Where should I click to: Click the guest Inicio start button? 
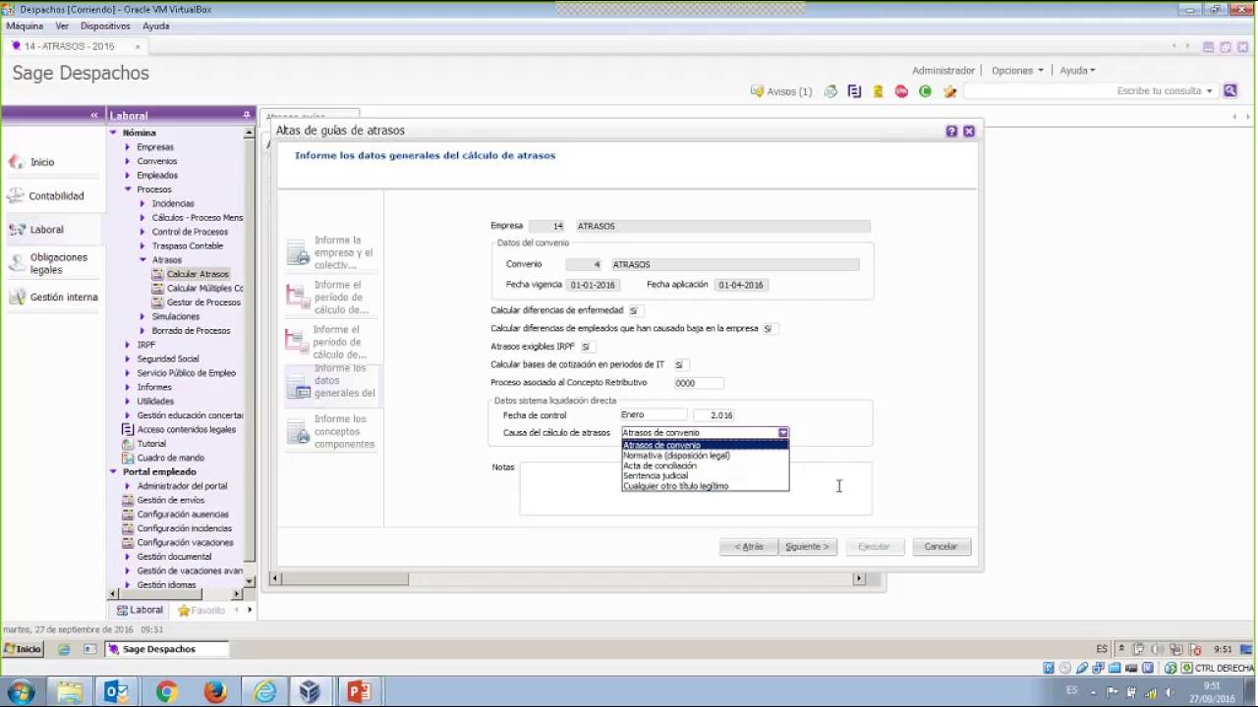(23, 649)
